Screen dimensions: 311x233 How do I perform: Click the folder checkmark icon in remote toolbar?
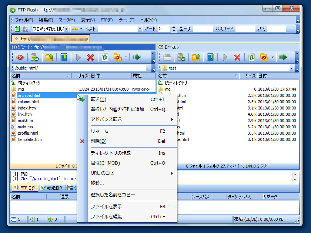click(x=118, y=57)
